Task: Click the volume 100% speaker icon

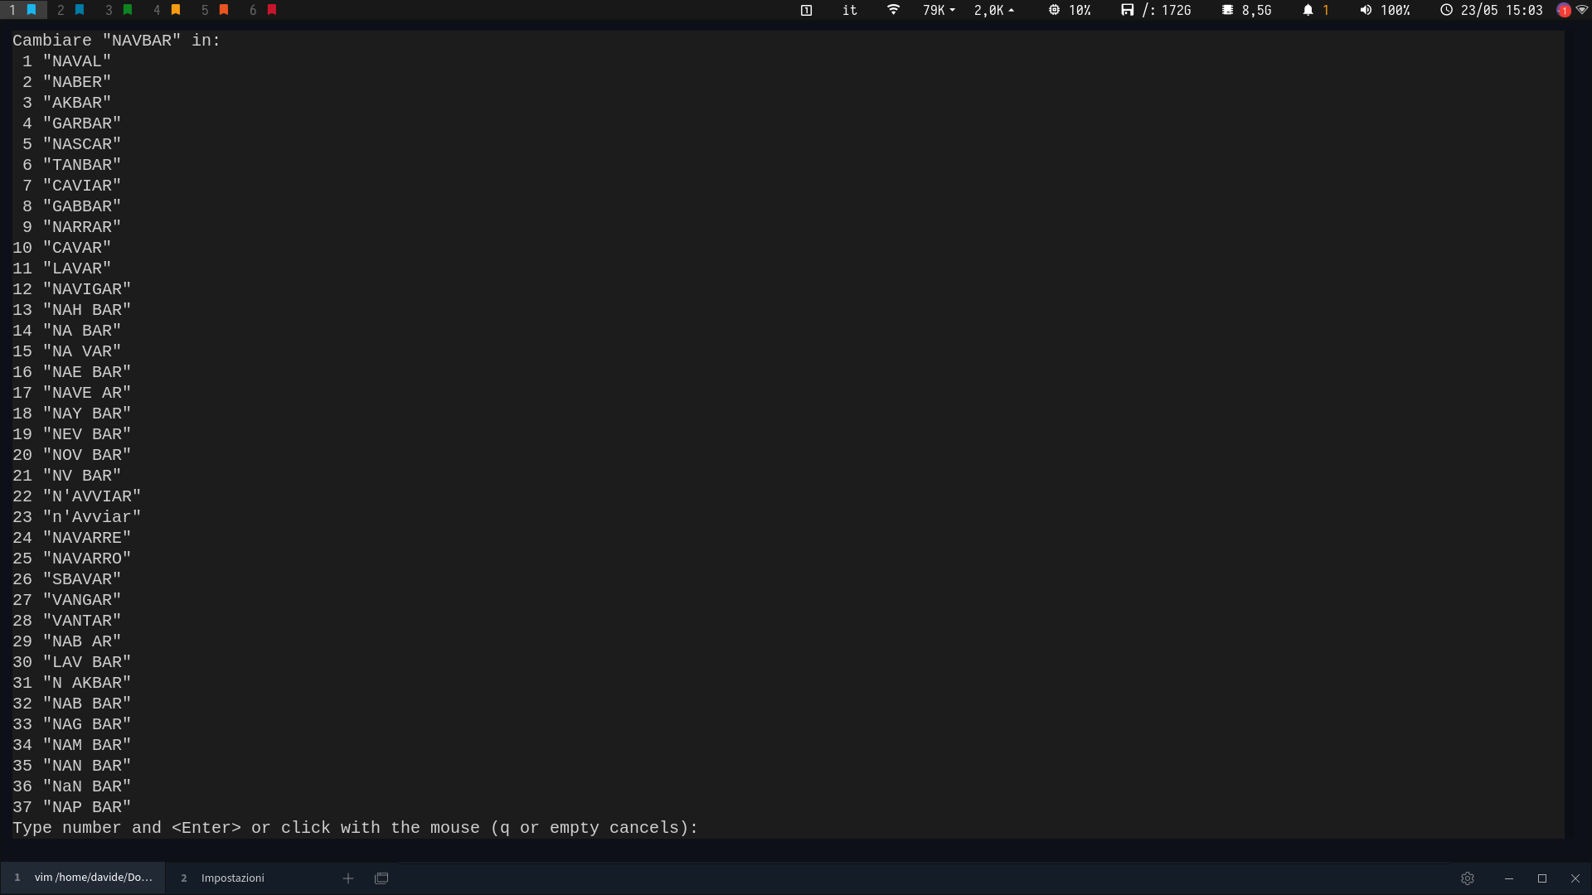Action: 1366,10
